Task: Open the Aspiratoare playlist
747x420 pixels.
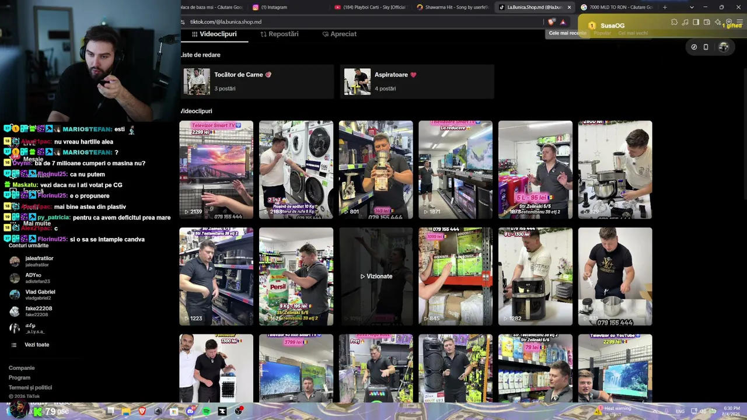Action: click(417, 81)
